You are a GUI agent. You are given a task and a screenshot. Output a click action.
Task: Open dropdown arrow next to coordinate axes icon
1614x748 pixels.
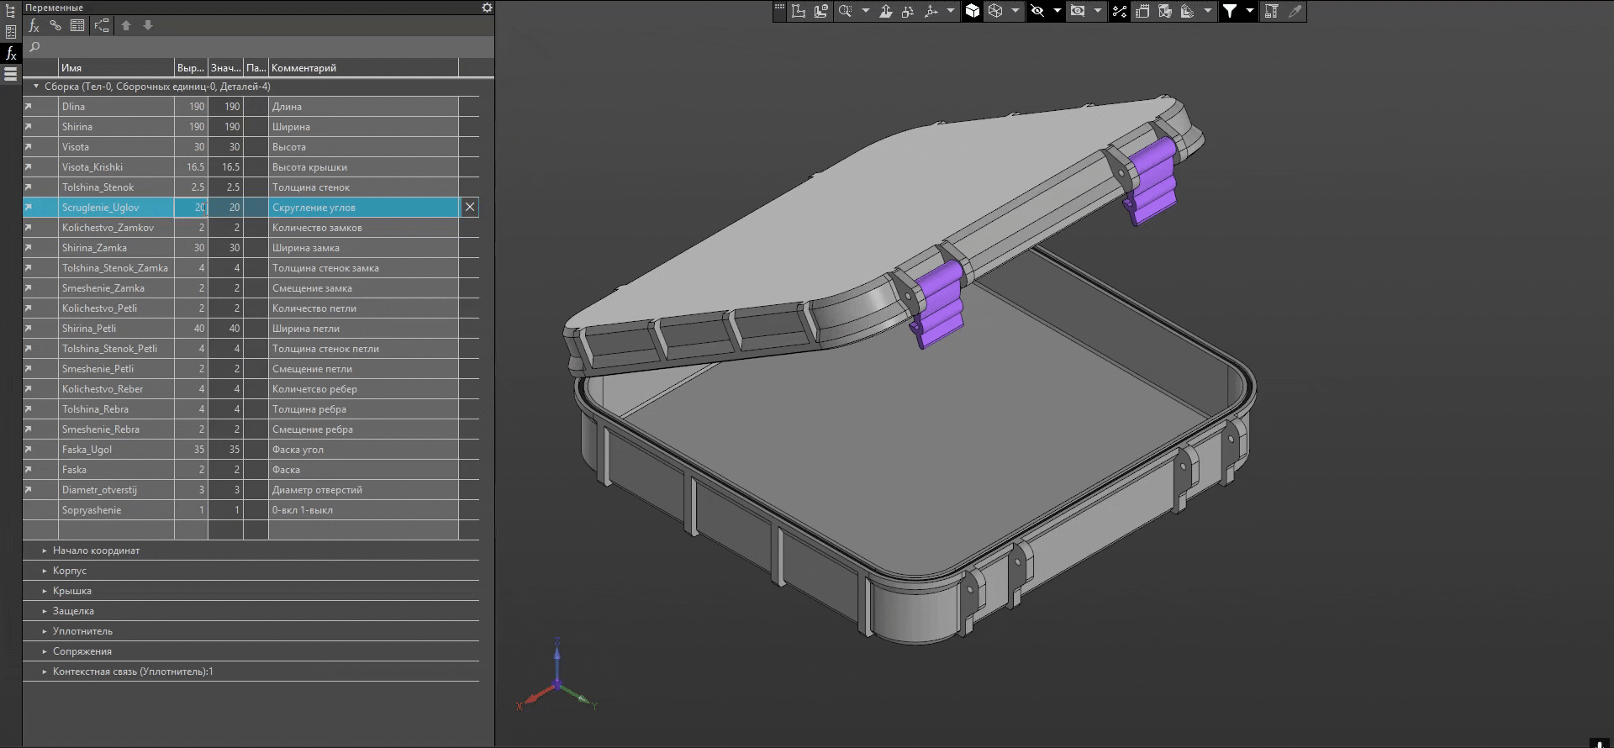point(951,11)
